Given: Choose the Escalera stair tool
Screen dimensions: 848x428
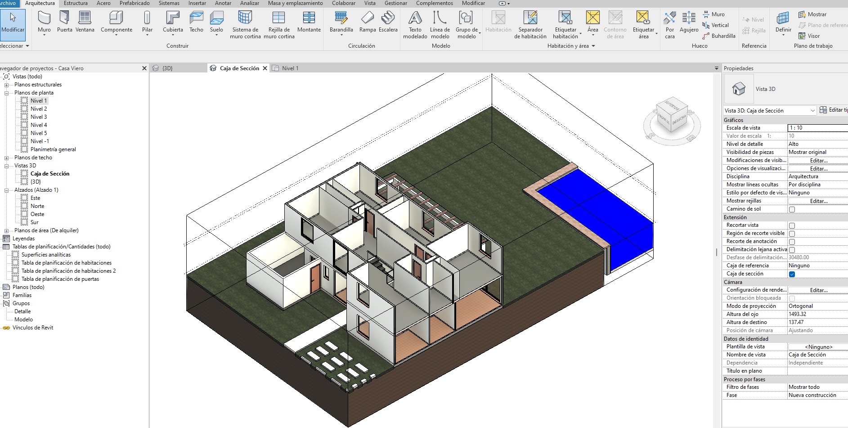Looking at the screenshot, I should point(388,22).
